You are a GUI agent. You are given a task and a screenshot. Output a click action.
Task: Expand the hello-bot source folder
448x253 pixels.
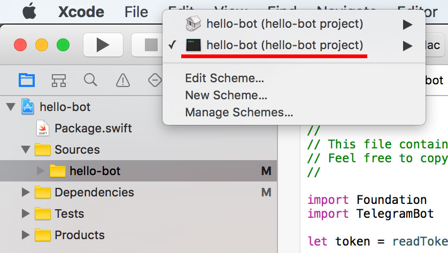pyautogui.click(x=41, y=171)
